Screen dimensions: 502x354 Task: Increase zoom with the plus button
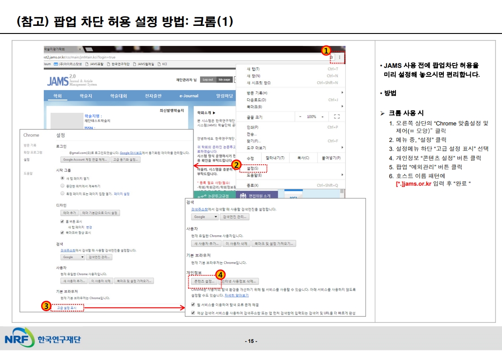(323, 117)
